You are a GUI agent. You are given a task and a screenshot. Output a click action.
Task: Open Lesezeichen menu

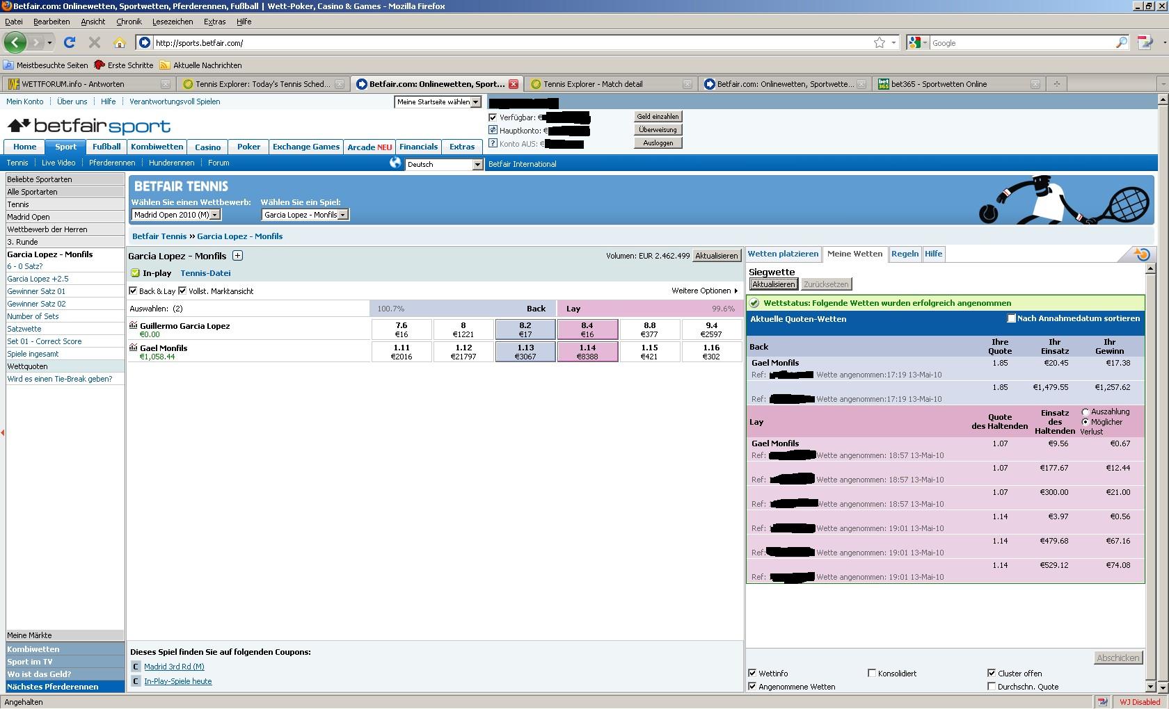click(x=173, y=22)
